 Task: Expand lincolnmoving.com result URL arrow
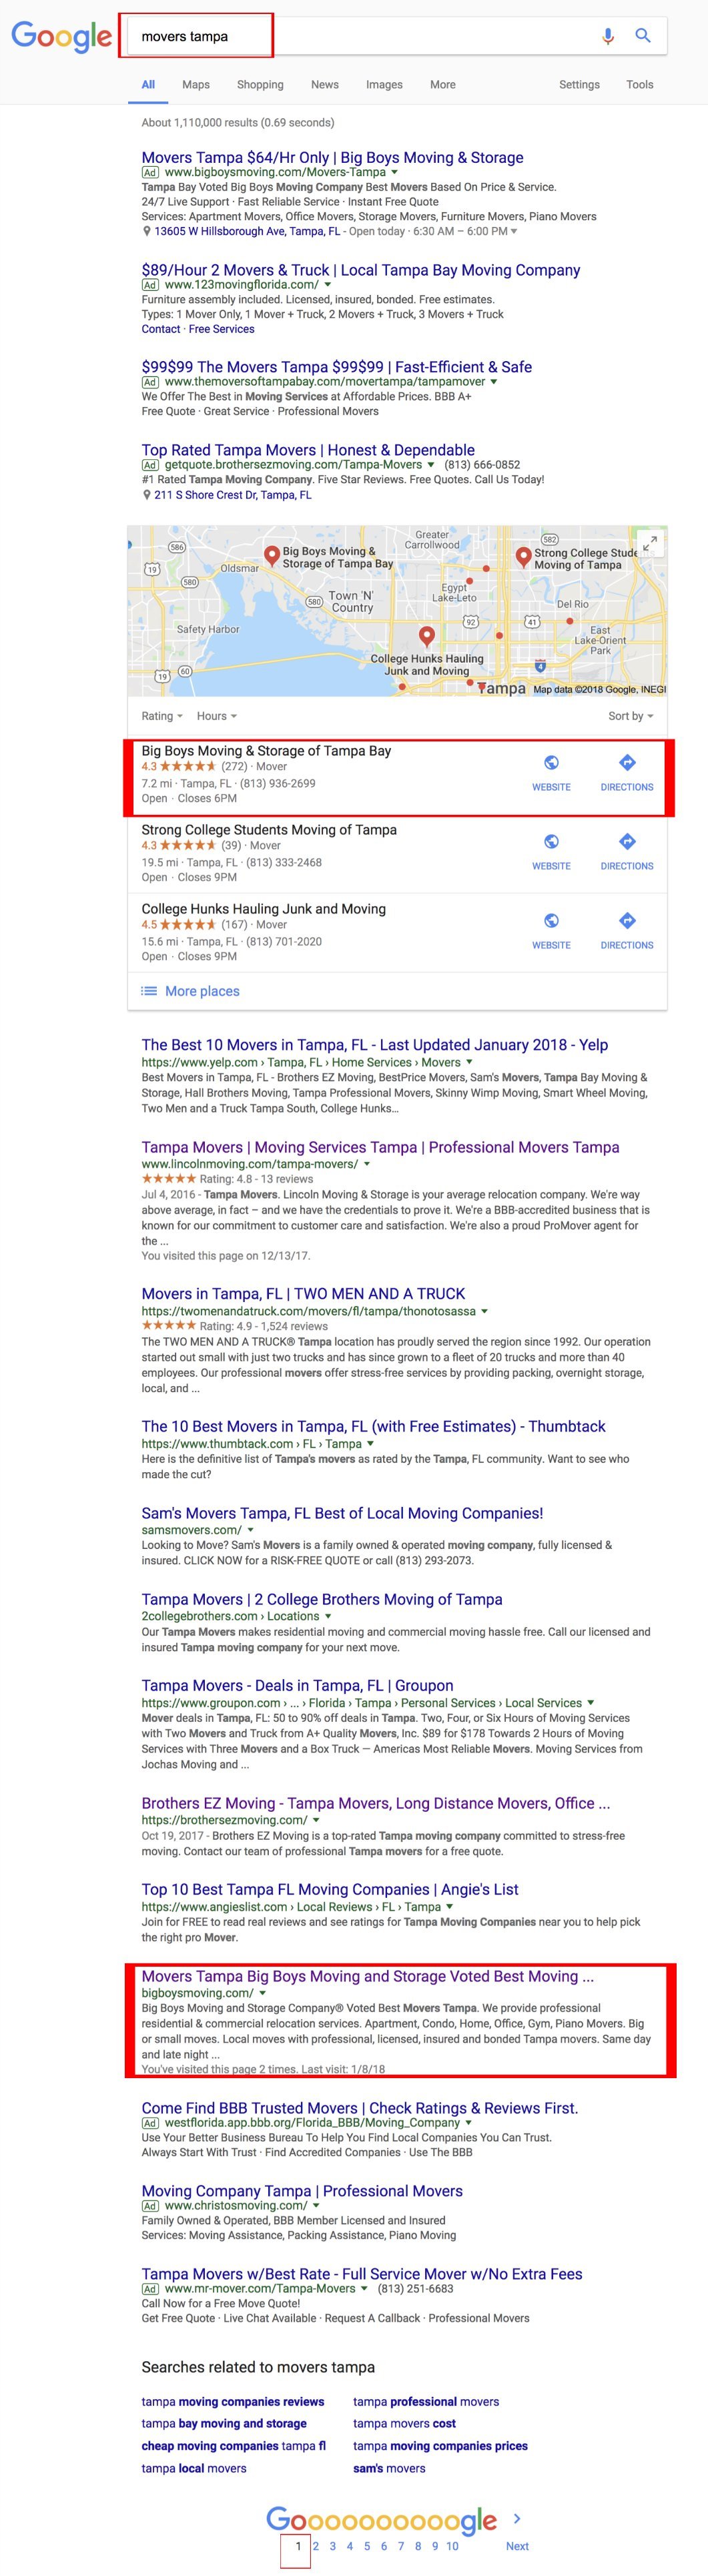(x=367, y=1164)
